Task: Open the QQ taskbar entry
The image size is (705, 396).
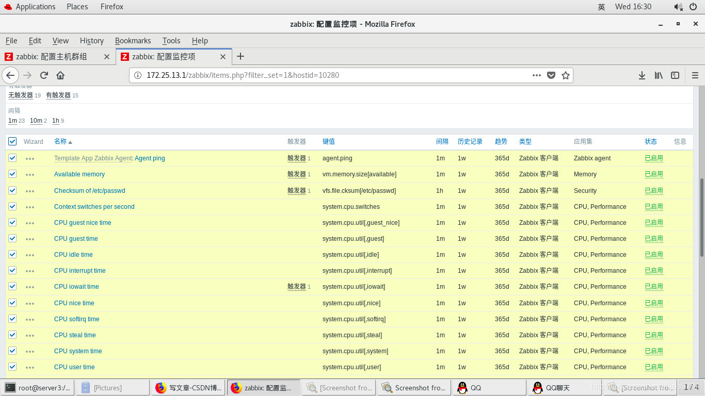Action: pyautogui.click(x=489, y=388)
